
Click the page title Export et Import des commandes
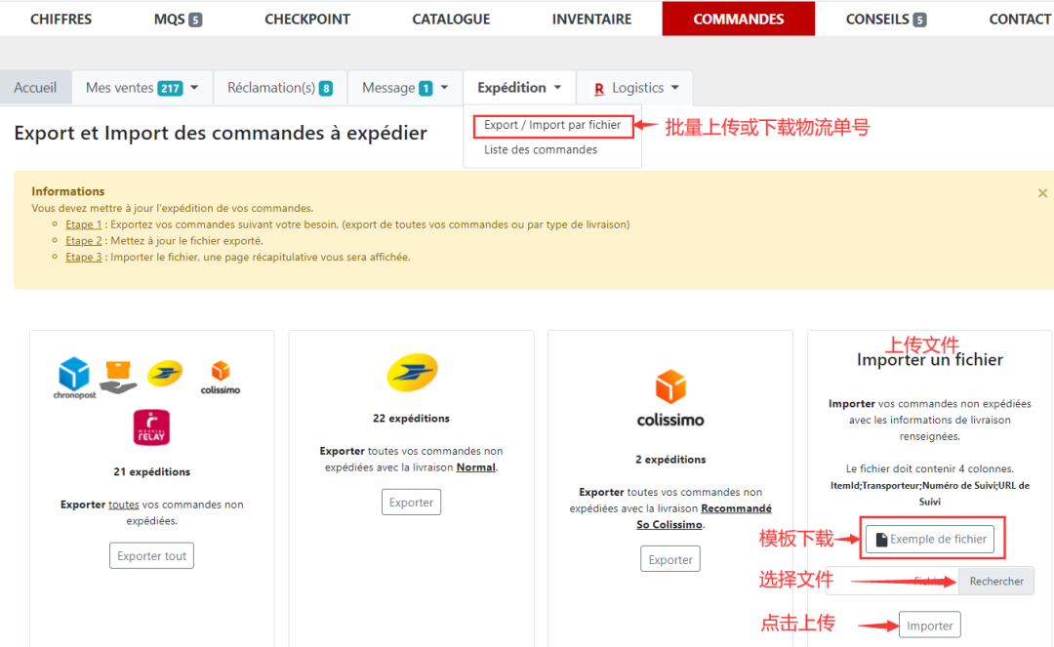[221, 133]
